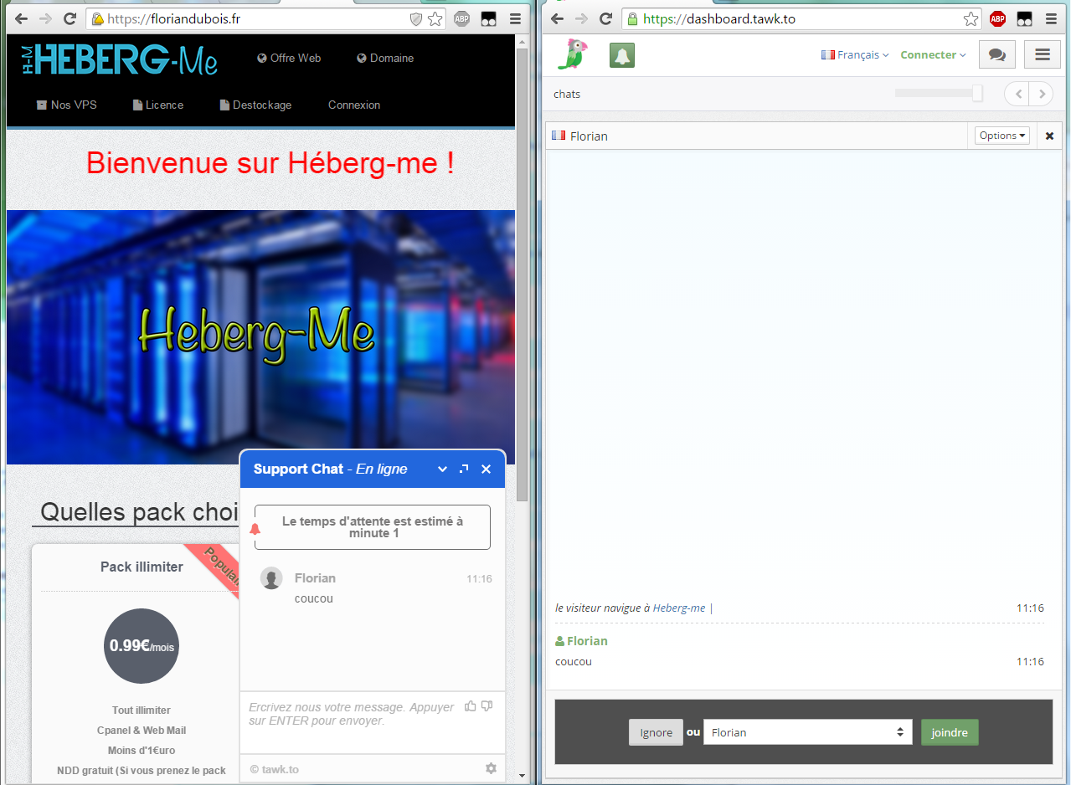
Task: Pop out the Support Chat widget
Action: click(465, 469)
